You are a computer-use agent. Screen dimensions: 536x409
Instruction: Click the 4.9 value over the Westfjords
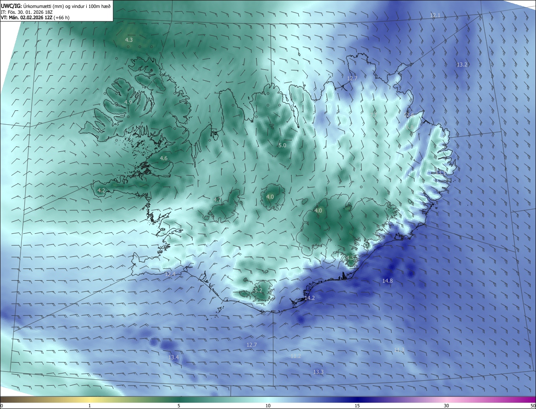[128, 102]
